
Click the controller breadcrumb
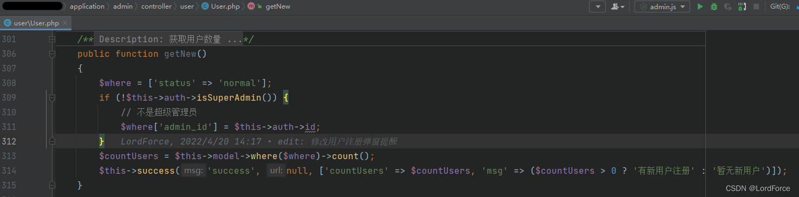pyautogui.click(x=157, y=6)
